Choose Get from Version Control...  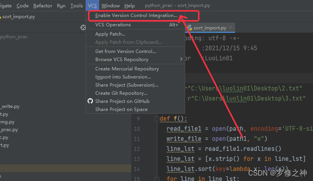click(135, 51)
